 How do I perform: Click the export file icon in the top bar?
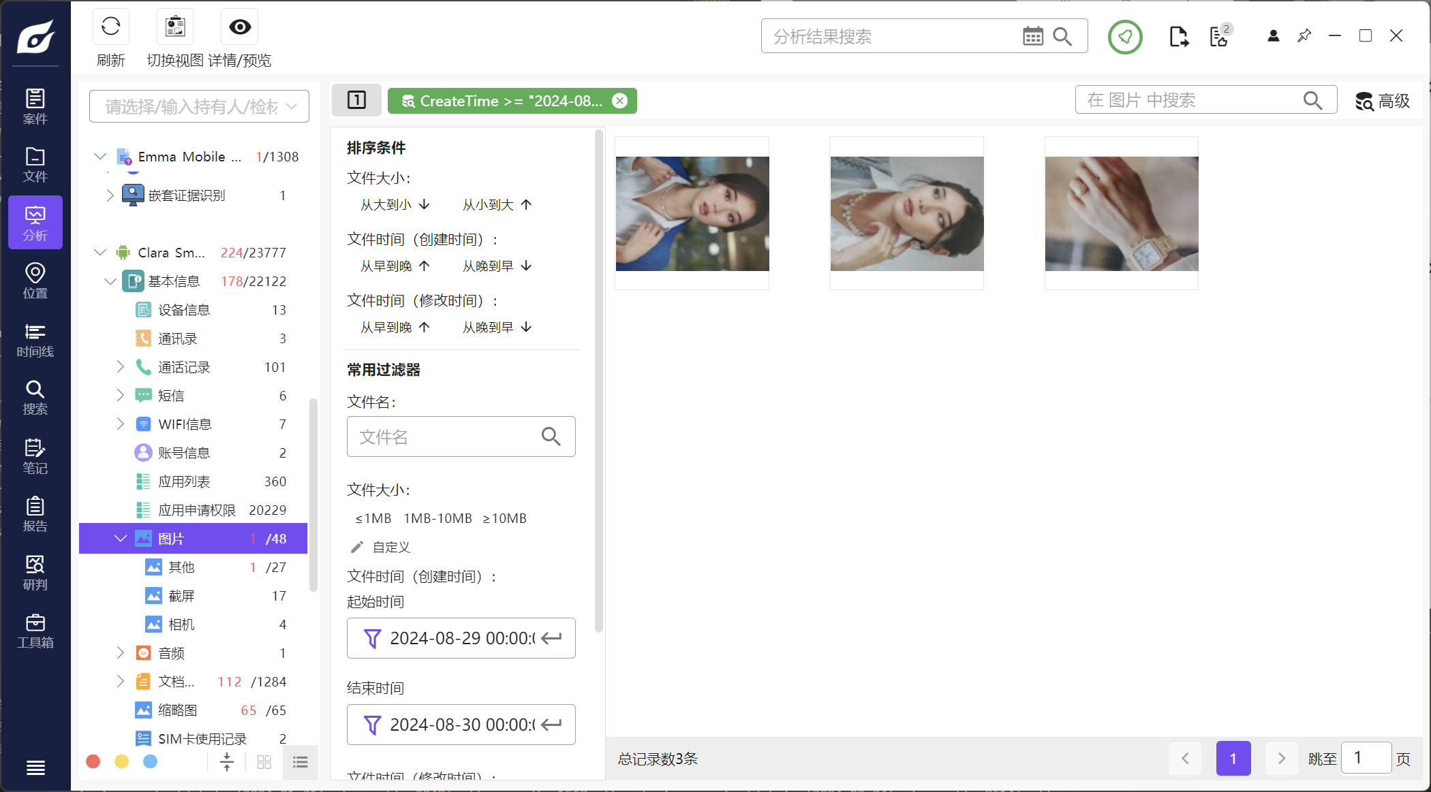point(1178,37)
